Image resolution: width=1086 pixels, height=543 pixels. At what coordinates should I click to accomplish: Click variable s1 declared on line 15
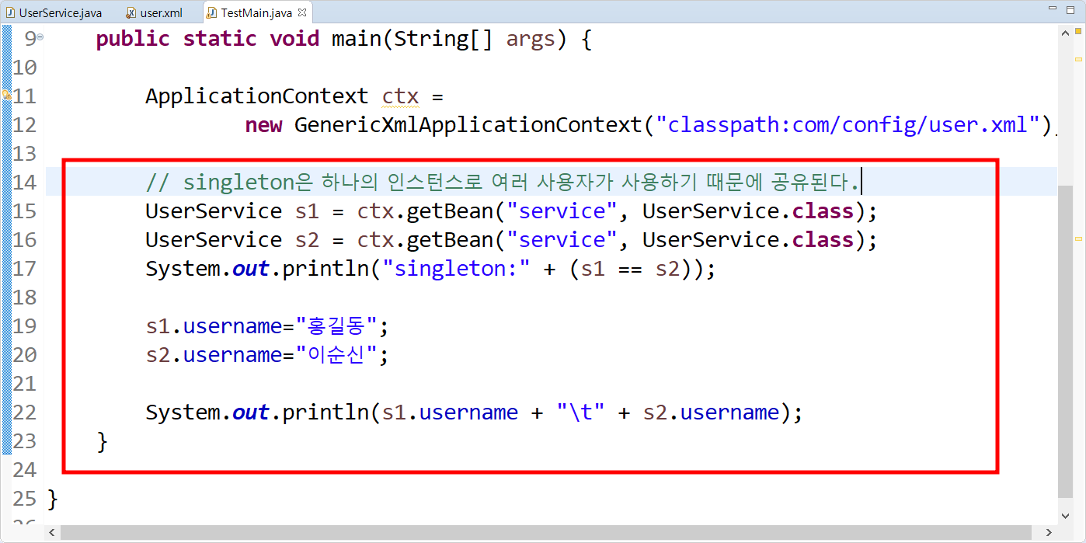[x=307, y=211]
